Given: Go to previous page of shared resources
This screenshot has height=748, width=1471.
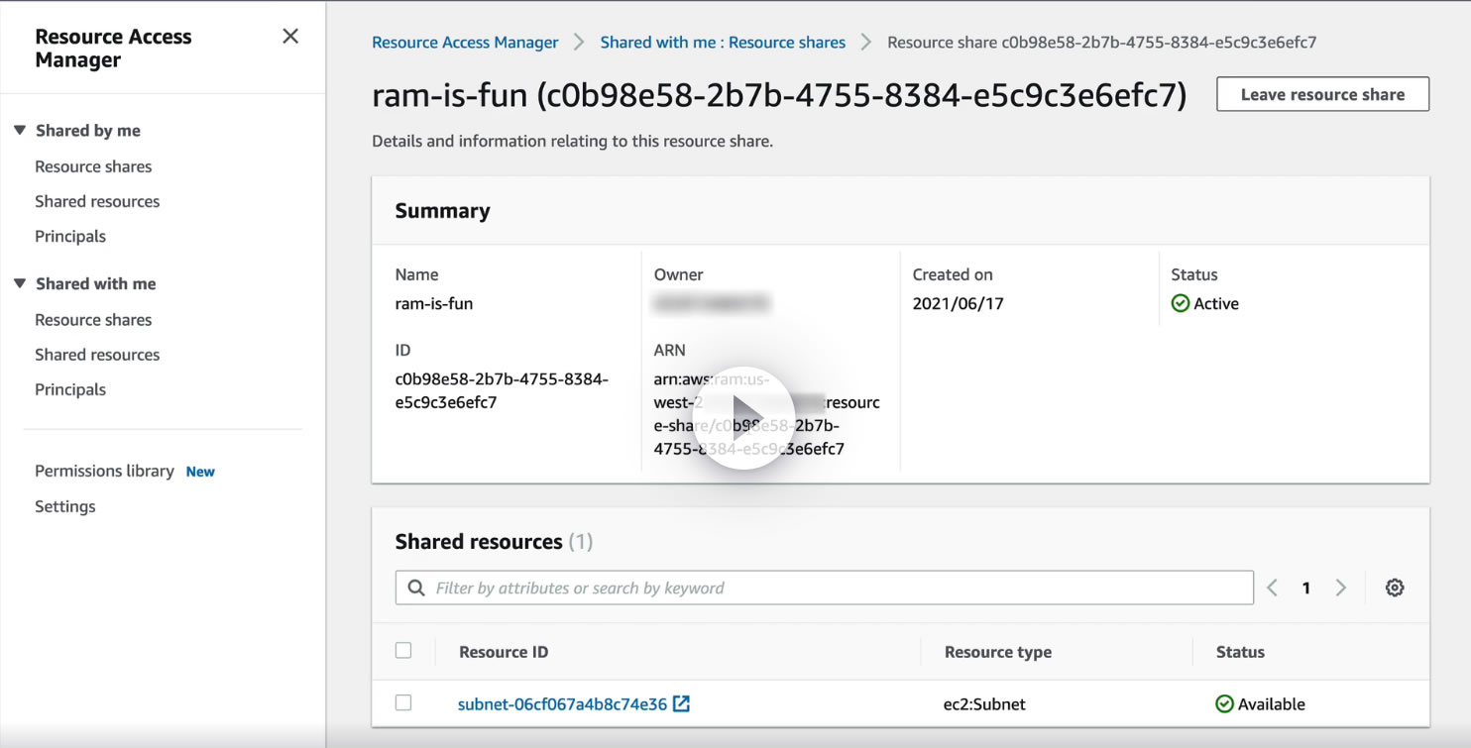Looking at the screenshot, I should tap(1273, 588).
